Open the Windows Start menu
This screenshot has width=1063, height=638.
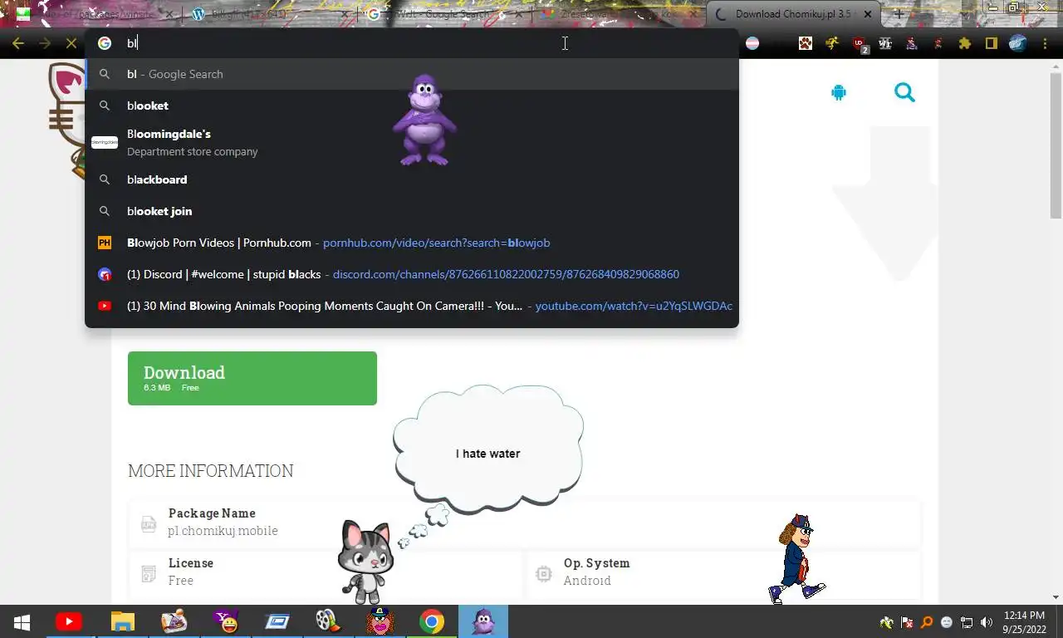[x=22, y=621]
